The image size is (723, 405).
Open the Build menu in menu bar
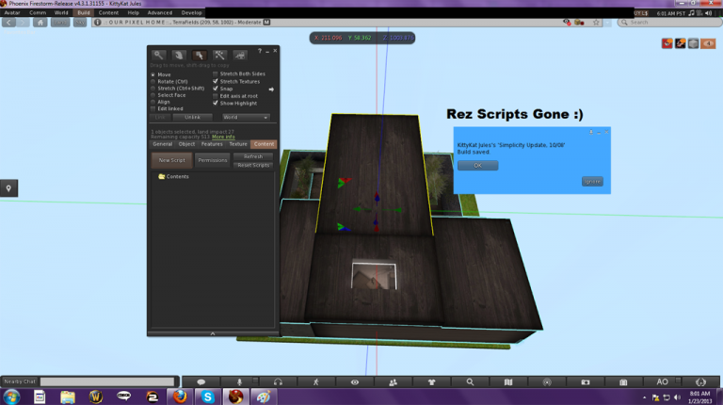(x=84, y=13)
